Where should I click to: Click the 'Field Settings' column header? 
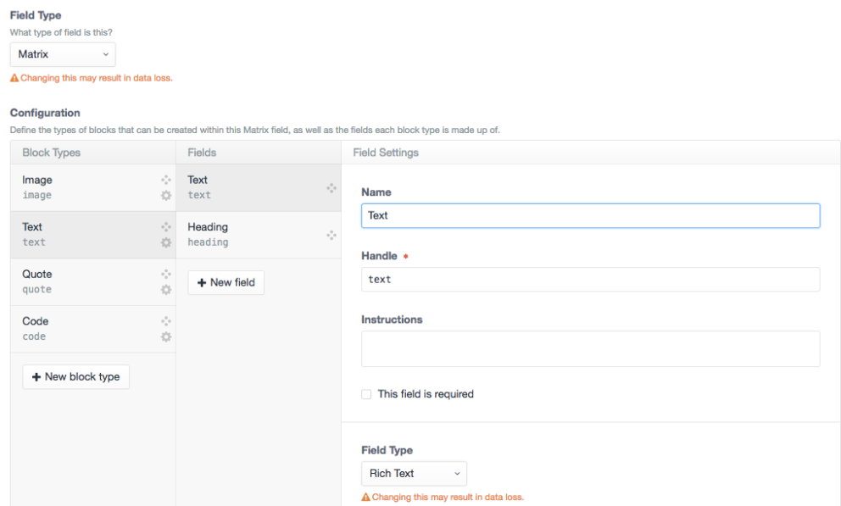pyautogui.click(x=386, y=153)
